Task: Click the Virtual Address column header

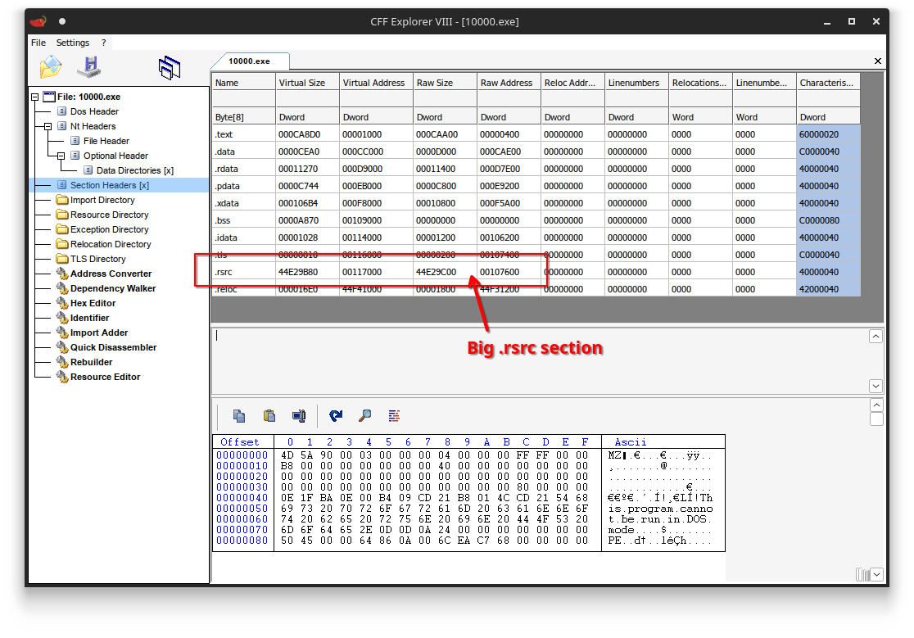Action: [x=373, y=83]
